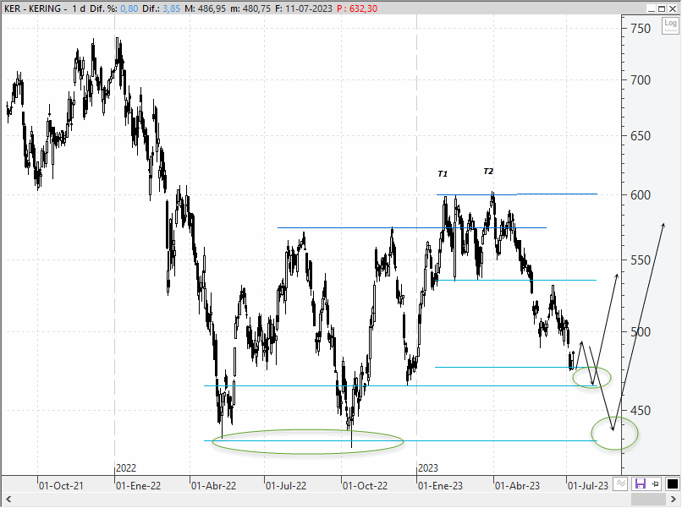The width and height of the screenshot is (682, 508).
Task: Close the KER - KERING chart window
Action: coord(672,8)
